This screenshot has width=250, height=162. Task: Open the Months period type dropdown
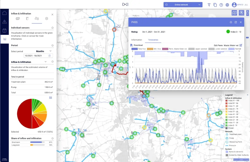point(44,51)
